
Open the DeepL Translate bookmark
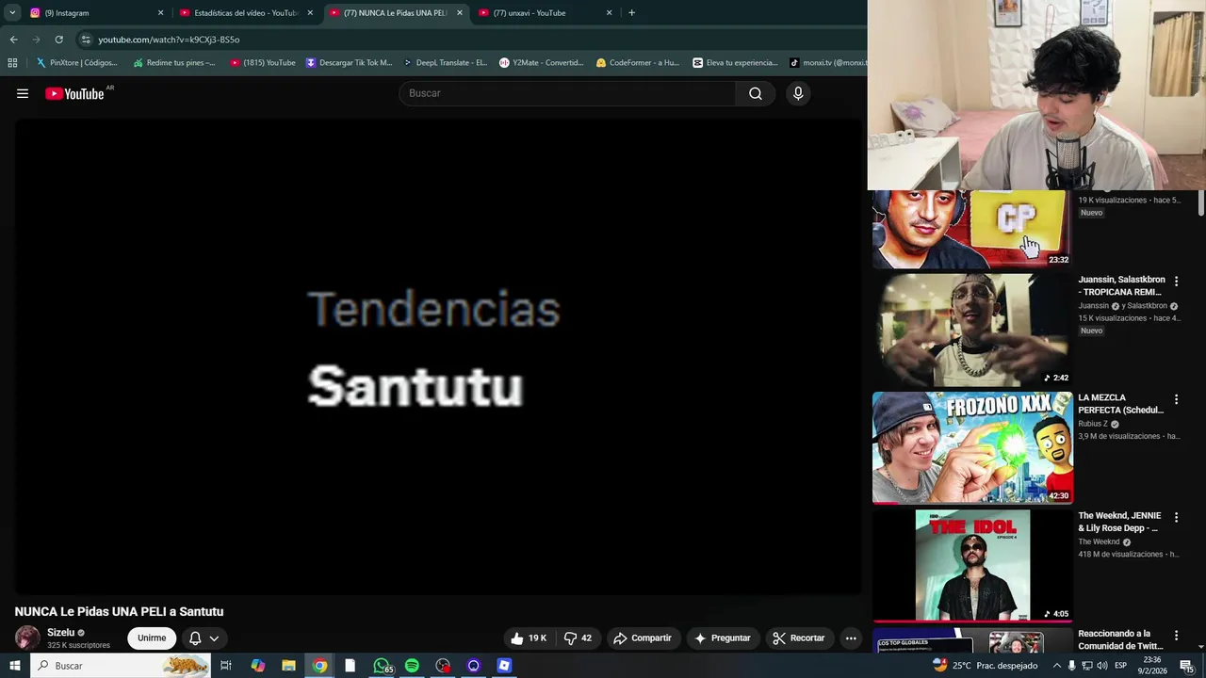pyautogui.click(x=445, y=63)
